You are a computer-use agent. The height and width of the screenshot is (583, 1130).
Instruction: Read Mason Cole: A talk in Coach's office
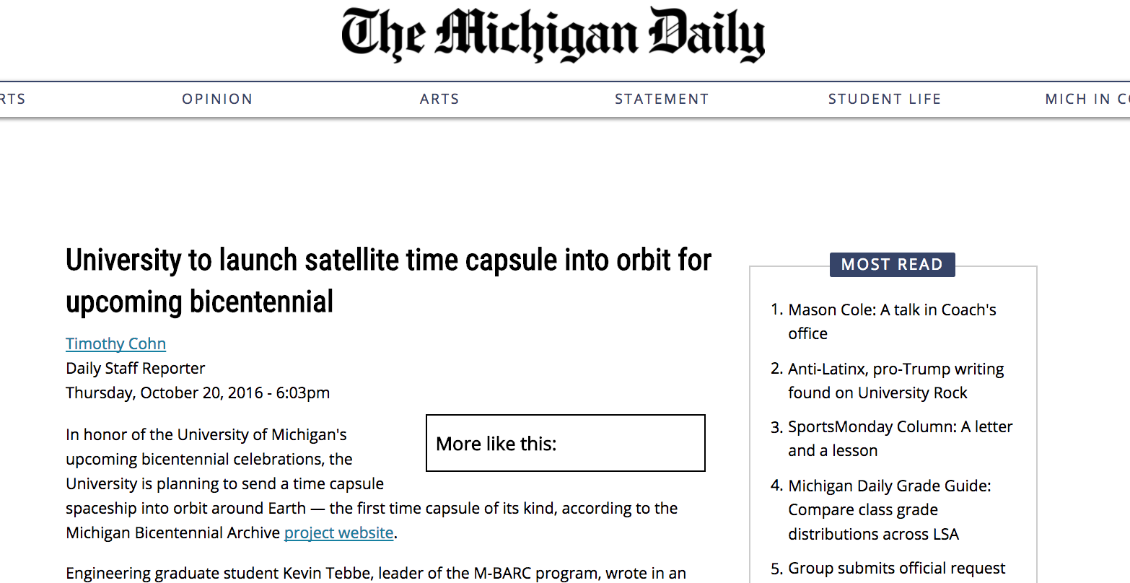892,321
